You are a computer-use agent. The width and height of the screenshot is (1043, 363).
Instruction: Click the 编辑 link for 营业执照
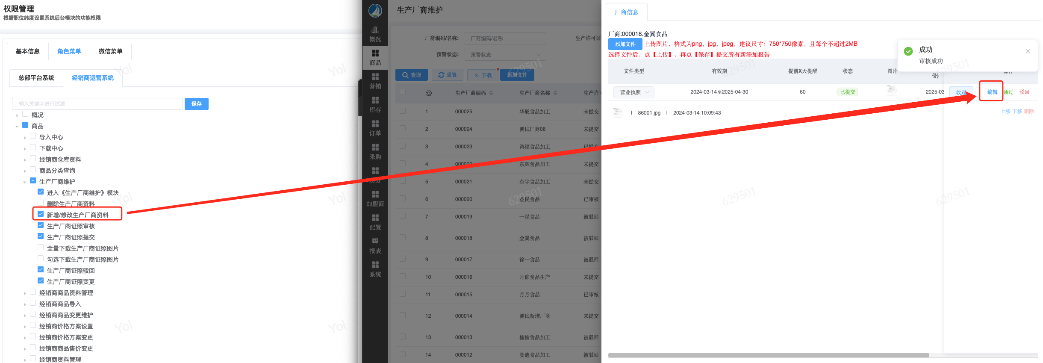coord(992,92)
